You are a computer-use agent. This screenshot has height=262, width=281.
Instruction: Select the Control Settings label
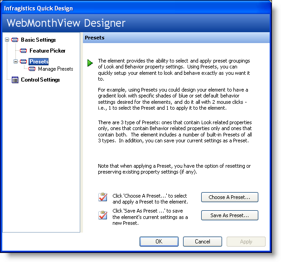point(40,80)
